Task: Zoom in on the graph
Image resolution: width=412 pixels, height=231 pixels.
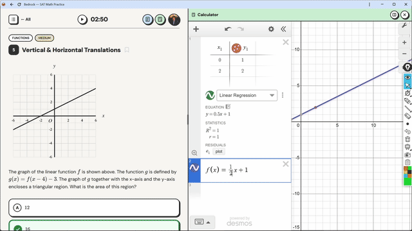Action: point(404,42)
